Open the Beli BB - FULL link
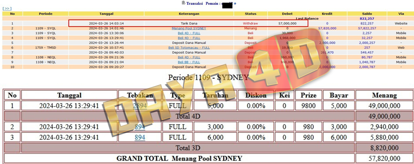Viewport: 414px width, 164px height. [x=189, y=62]
